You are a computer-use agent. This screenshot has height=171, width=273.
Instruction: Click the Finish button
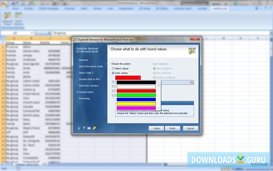(x=172, y=128)
